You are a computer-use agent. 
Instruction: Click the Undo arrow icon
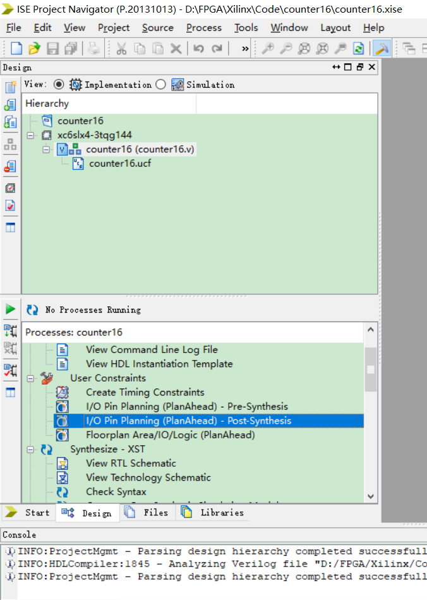[198, 49]
